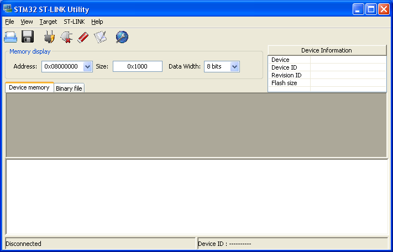
Task: Open the Target menu
Action: point(48,22)
